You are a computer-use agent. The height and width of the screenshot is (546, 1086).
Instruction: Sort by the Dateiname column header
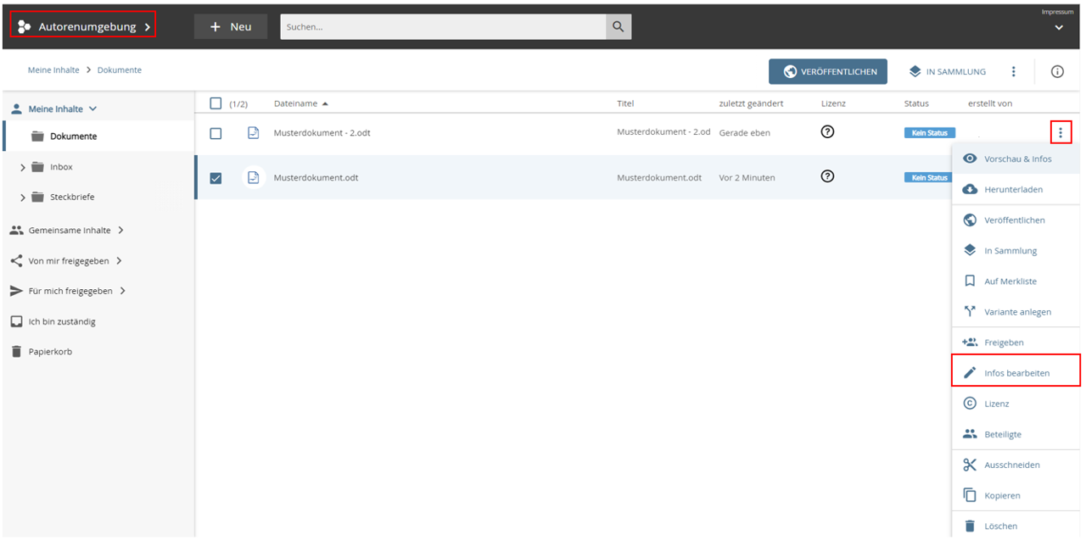tap(295, 103)
